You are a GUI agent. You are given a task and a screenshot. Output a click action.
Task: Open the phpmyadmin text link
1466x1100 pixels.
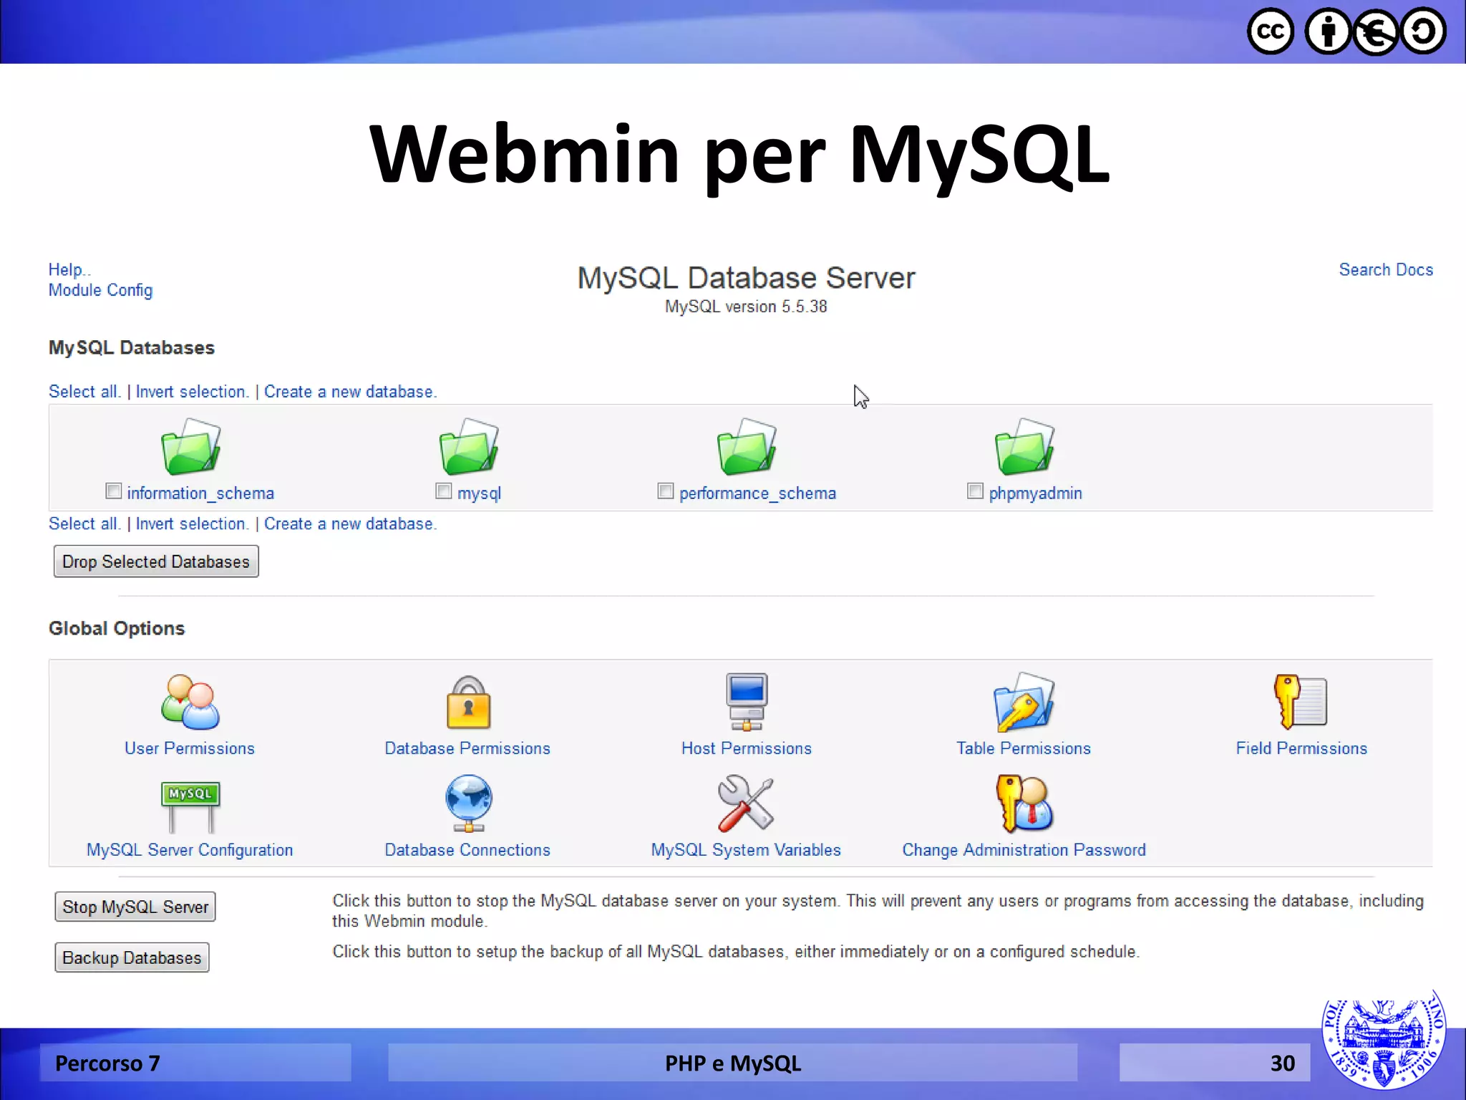tap(1035, 493)
